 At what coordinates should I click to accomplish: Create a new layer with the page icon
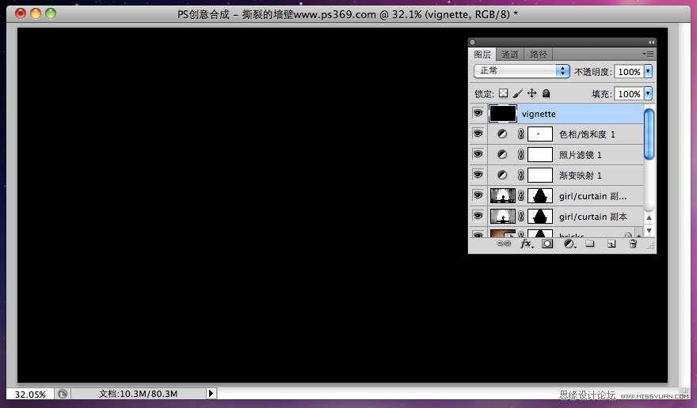[611, 244]
